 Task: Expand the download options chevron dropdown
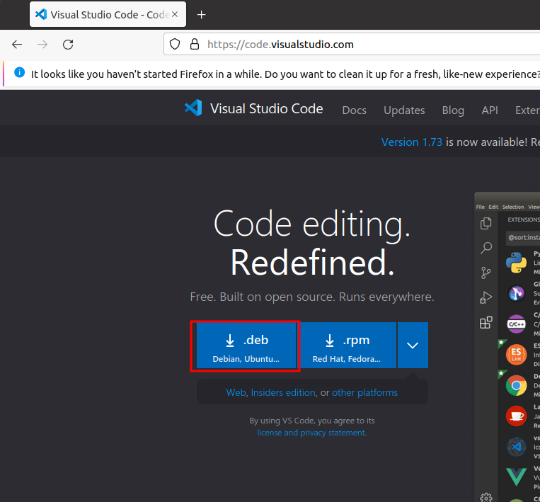413,346
